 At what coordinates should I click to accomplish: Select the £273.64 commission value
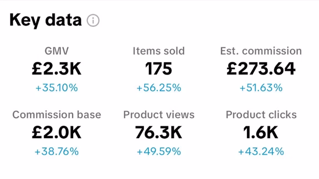[261, 69]
